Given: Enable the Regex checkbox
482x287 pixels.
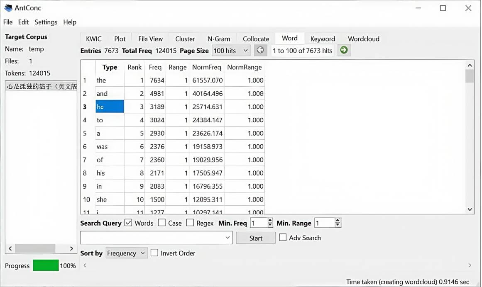Looking at the screenshot, I should 190,223.
